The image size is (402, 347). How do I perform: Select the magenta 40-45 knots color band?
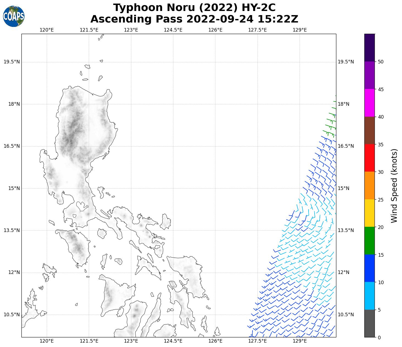point(369,103)
